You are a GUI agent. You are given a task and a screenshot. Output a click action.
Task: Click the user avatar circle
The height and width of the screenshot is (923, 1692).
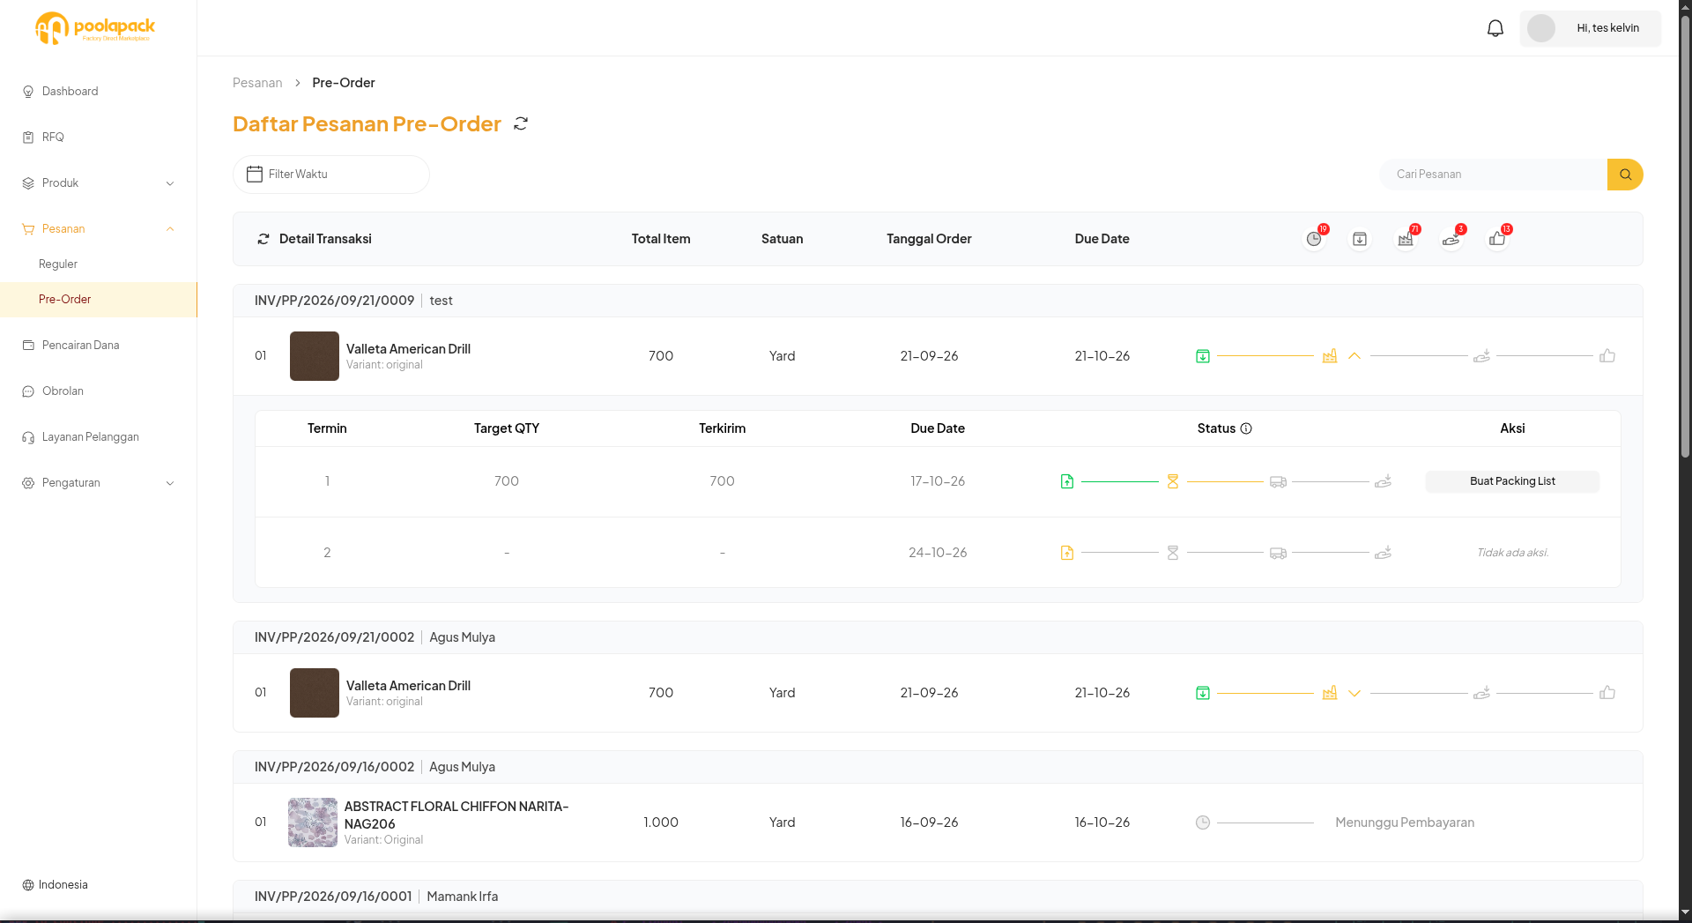click(x=1541, y=28)
